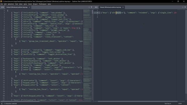
Task: Click line number 18 in left gutter
Action: (4, 48)
